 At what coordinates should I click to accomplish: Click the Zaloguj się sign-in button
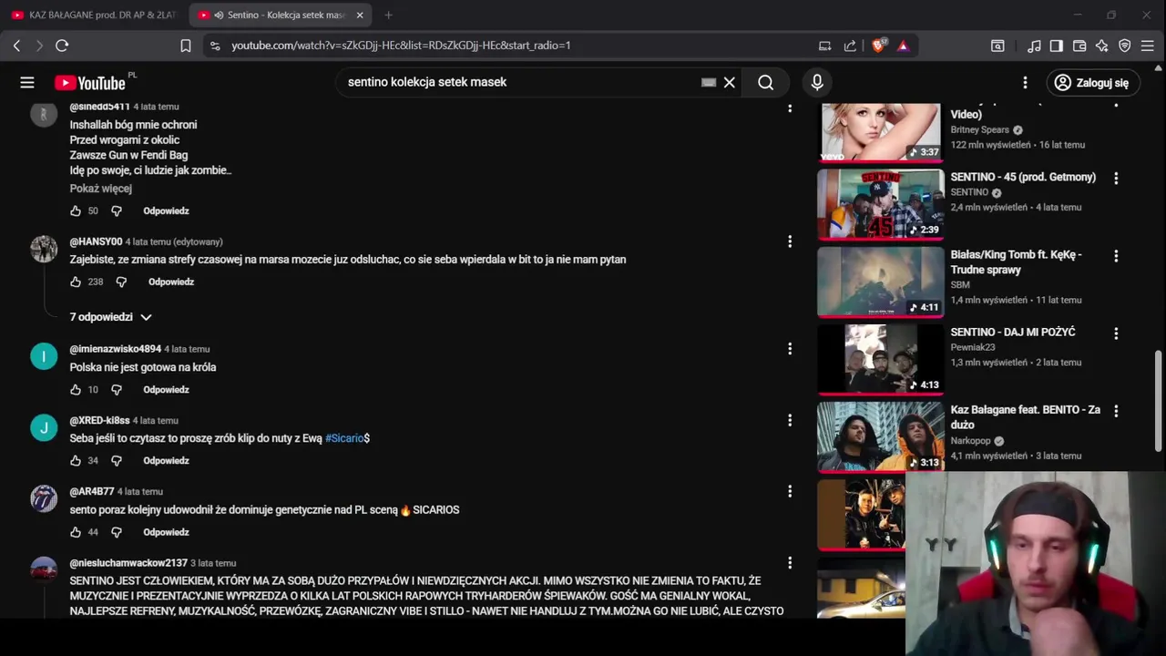(1092, 83)
